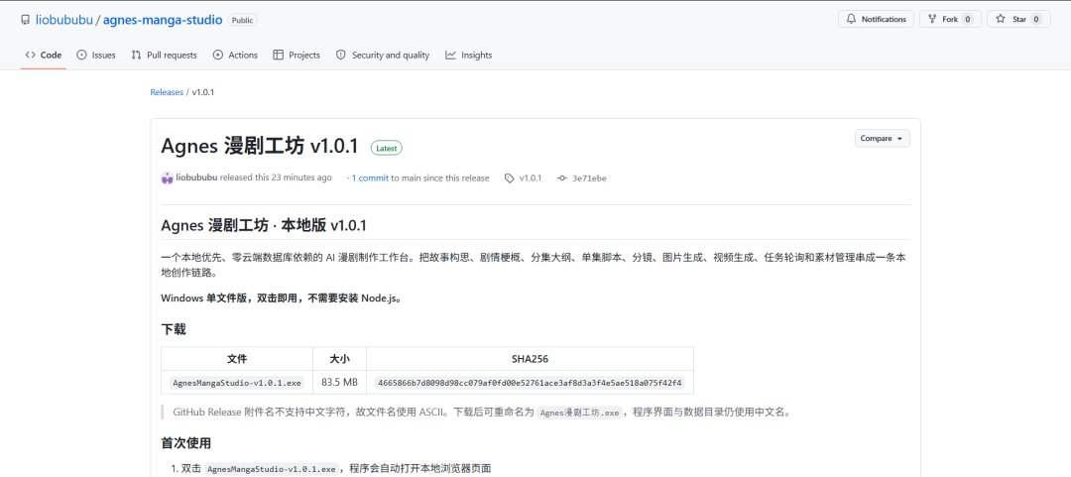The image size is (1071, 477).
Task: Open the '1 commit' link
Action: pyautogui.click(x=370, y=178)
